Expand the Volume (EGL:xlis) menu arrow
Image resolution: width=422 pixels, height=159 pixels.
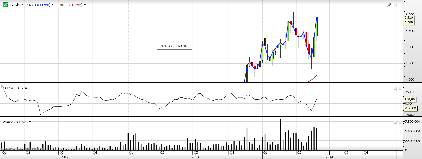[30, 122]
